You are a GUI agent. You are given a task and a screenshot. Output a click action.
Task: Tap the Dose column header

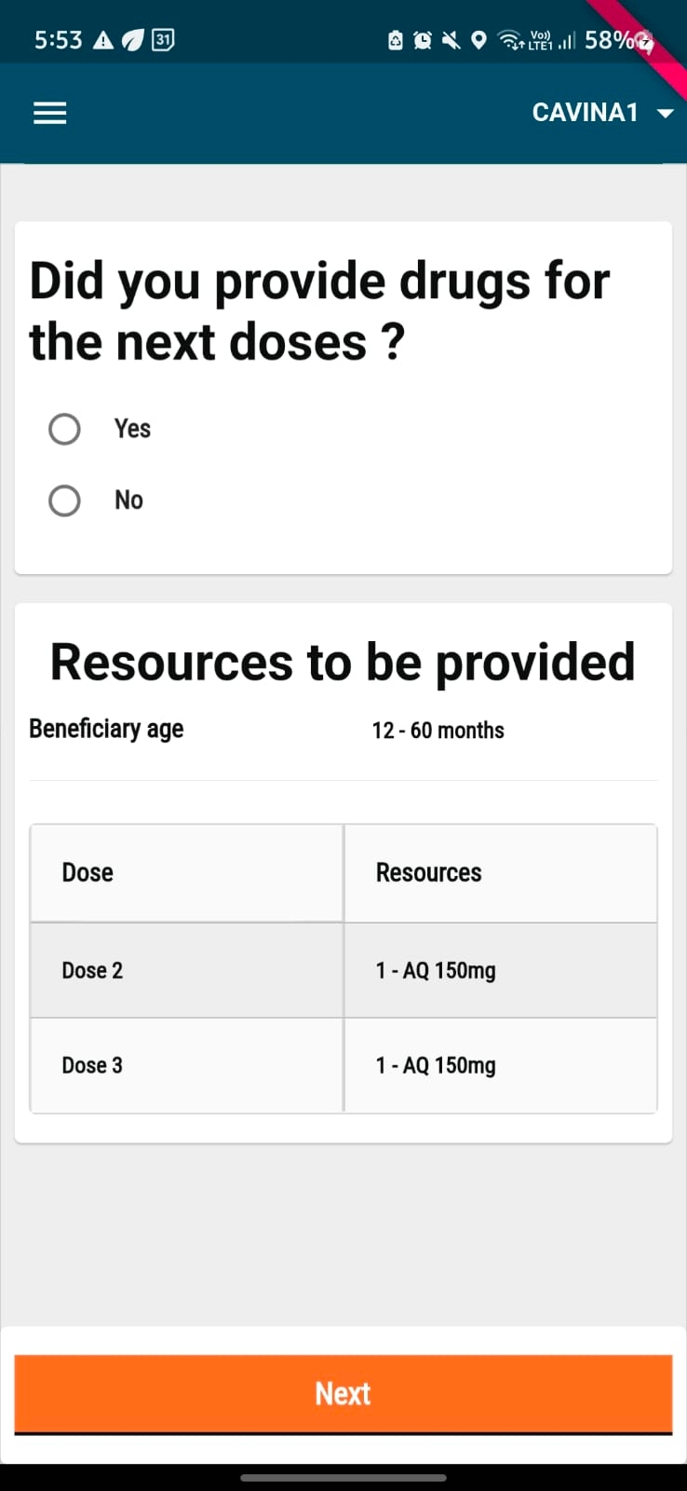pos(88,872)
